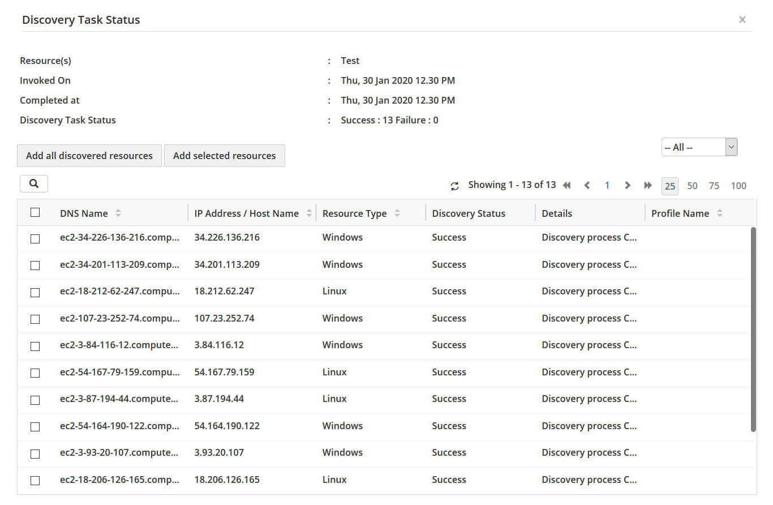Go to previous page arrow
The width and height of the screenshot is (773, 505).
(x=587, y=185)
